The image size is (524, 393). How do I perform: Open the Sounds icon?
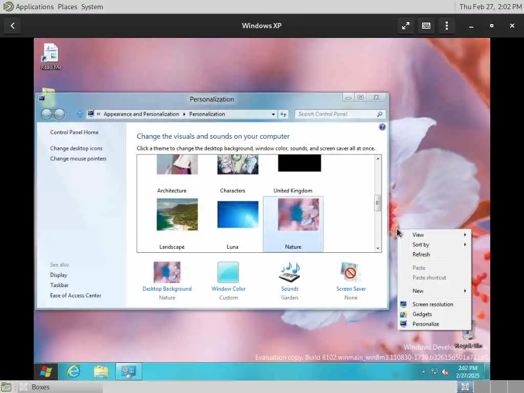(x=290, y=272)
